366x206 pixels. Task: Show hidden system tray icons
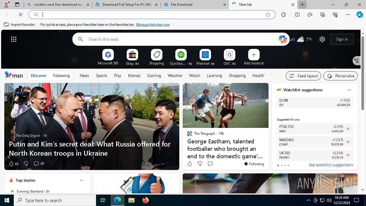pyautogui.click(x=308, y=200)
